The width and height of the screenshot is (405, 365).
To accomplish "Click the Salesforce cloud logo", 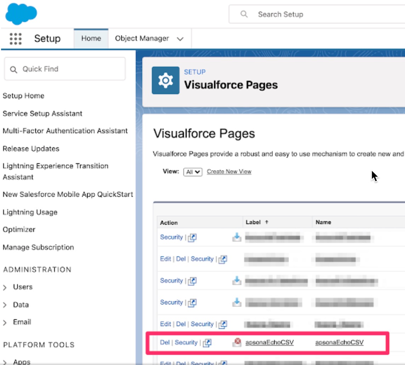I will [21, 14].
